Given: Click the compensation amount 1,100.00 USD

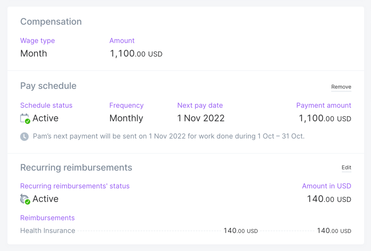Looking at the screenshot, I should pos(136,53).
